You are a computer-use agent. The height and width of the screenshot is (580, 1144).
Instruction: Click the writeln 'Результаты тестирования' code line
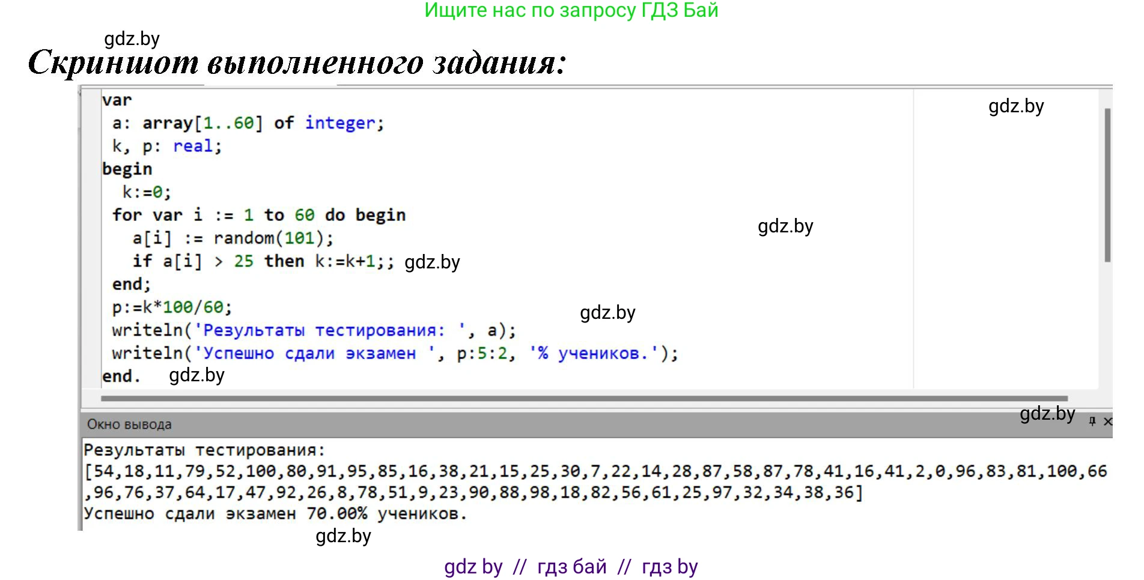pyautogui.click(x=313, y=330)
